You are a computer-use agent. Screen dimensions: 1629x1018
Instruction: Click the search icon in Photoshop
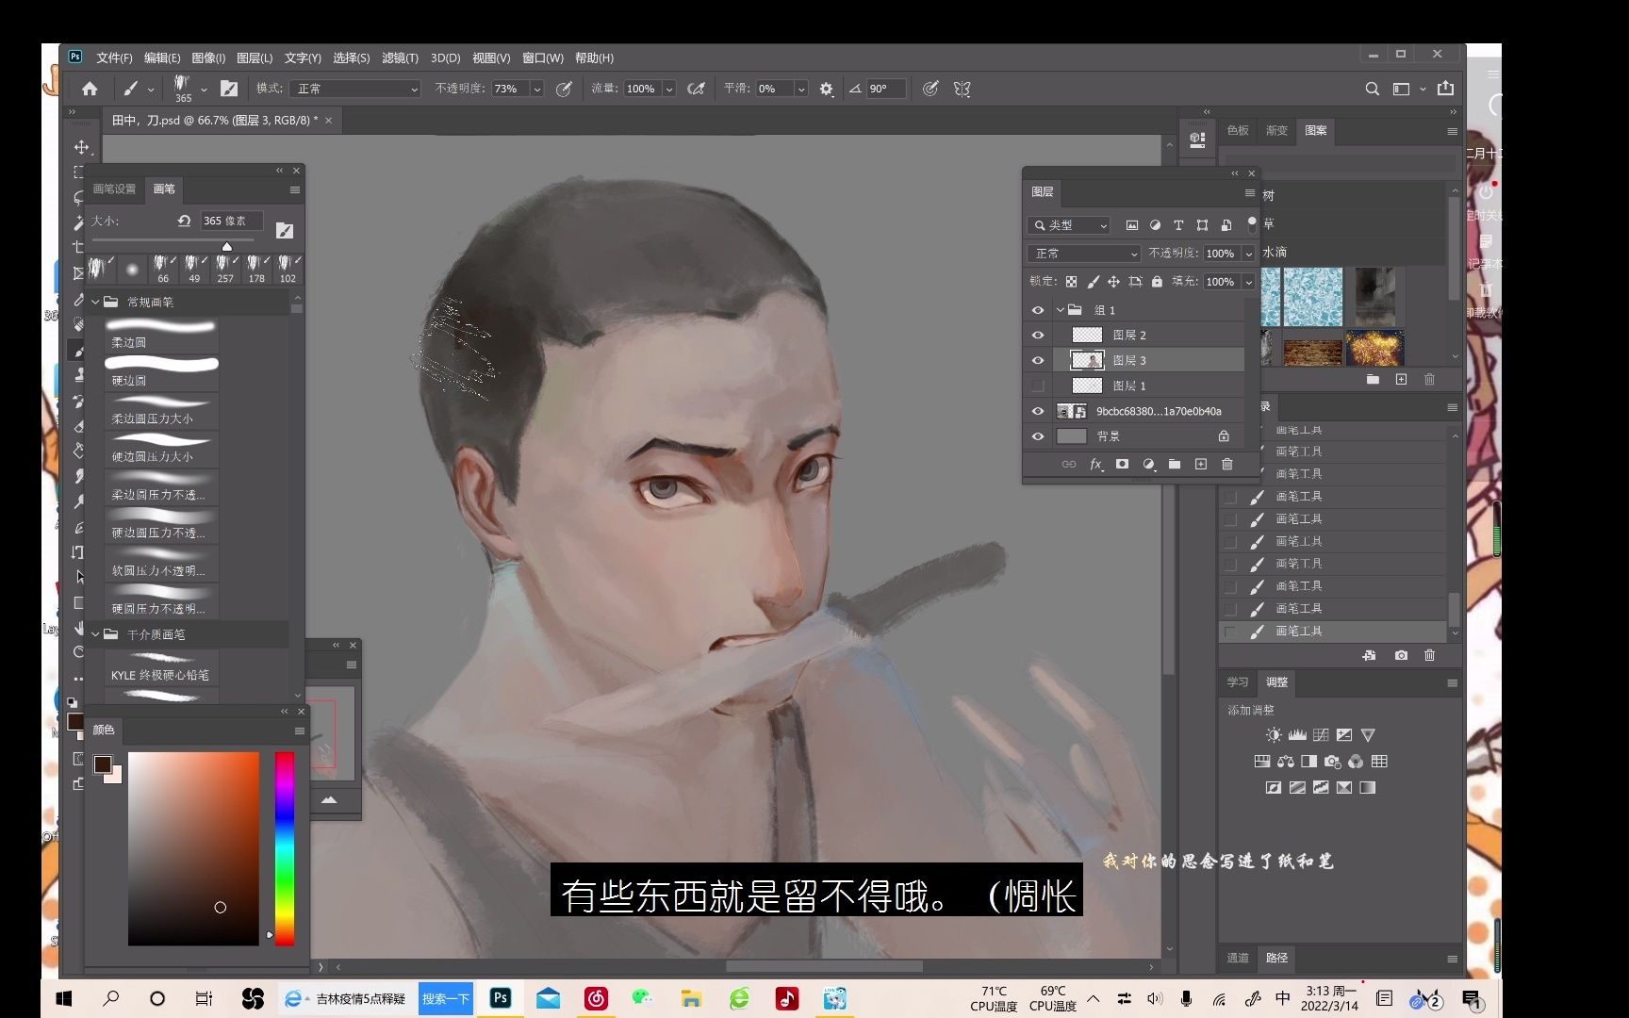coord(1372,89)
